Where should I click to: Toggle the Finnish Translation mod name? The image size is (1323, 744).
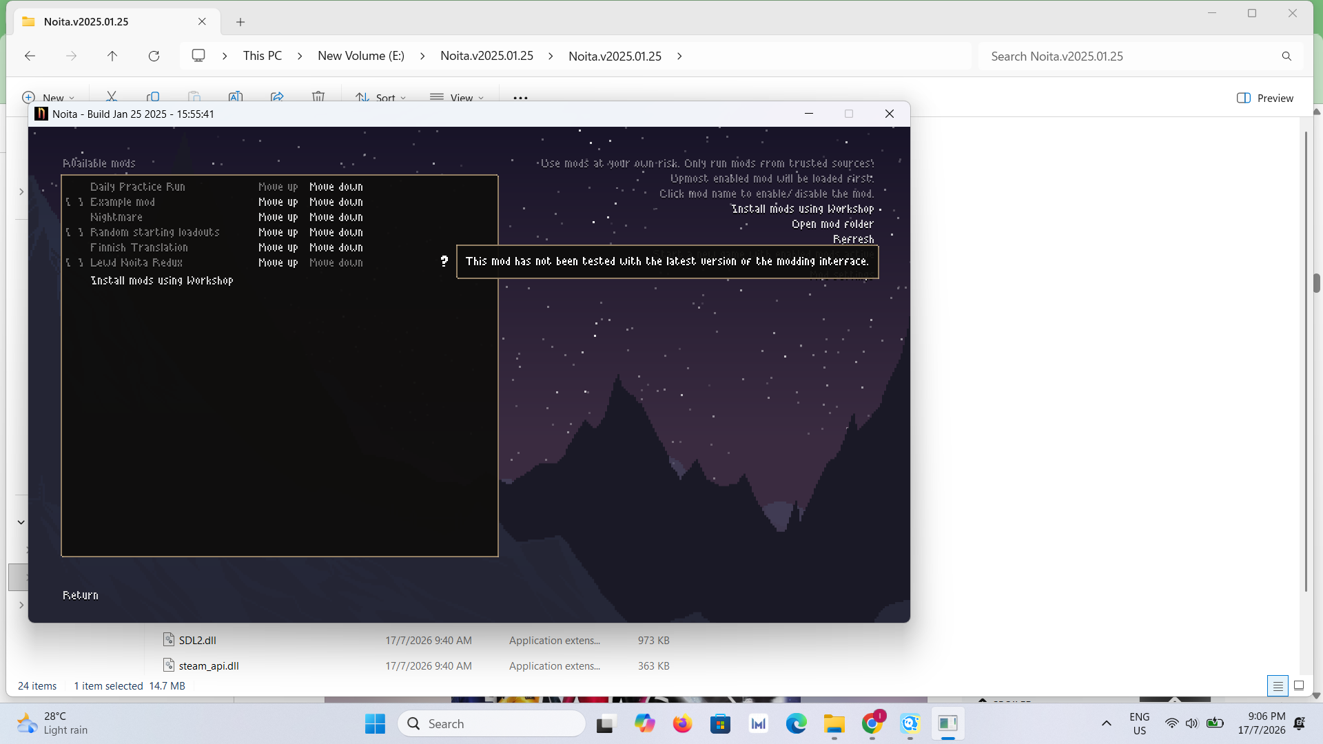139,247
